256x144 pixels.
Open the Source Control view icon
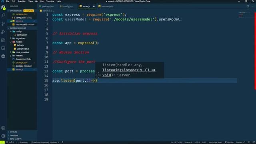coord(3,24)
